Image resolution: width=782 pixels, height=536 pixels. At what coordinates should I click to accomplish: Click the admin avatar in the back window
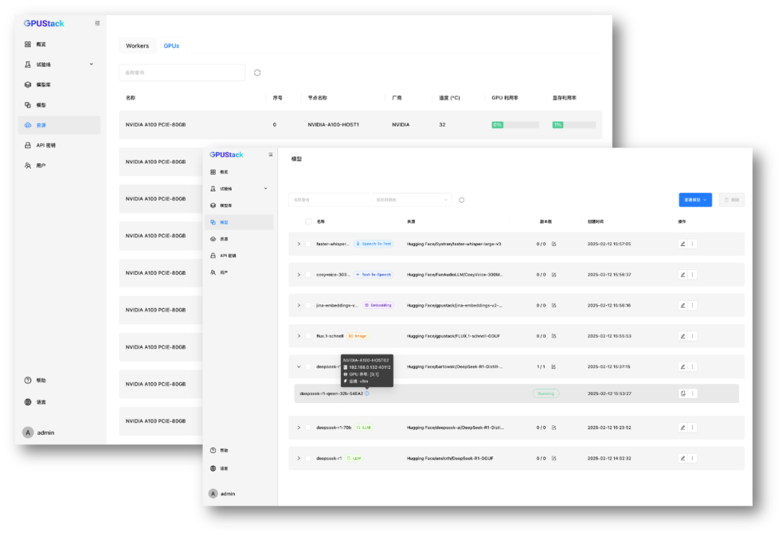coord(28,433)
